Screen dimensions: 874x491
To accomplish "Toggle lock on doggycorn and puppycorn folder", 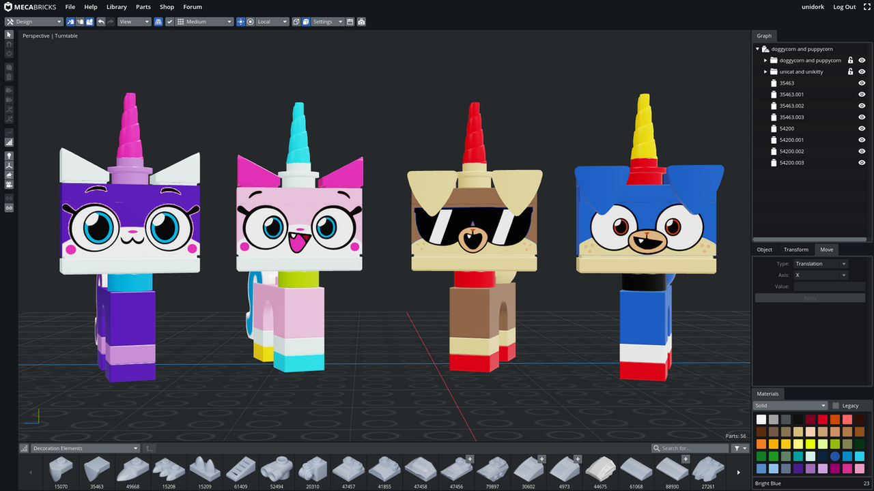I will click(850, 60).
